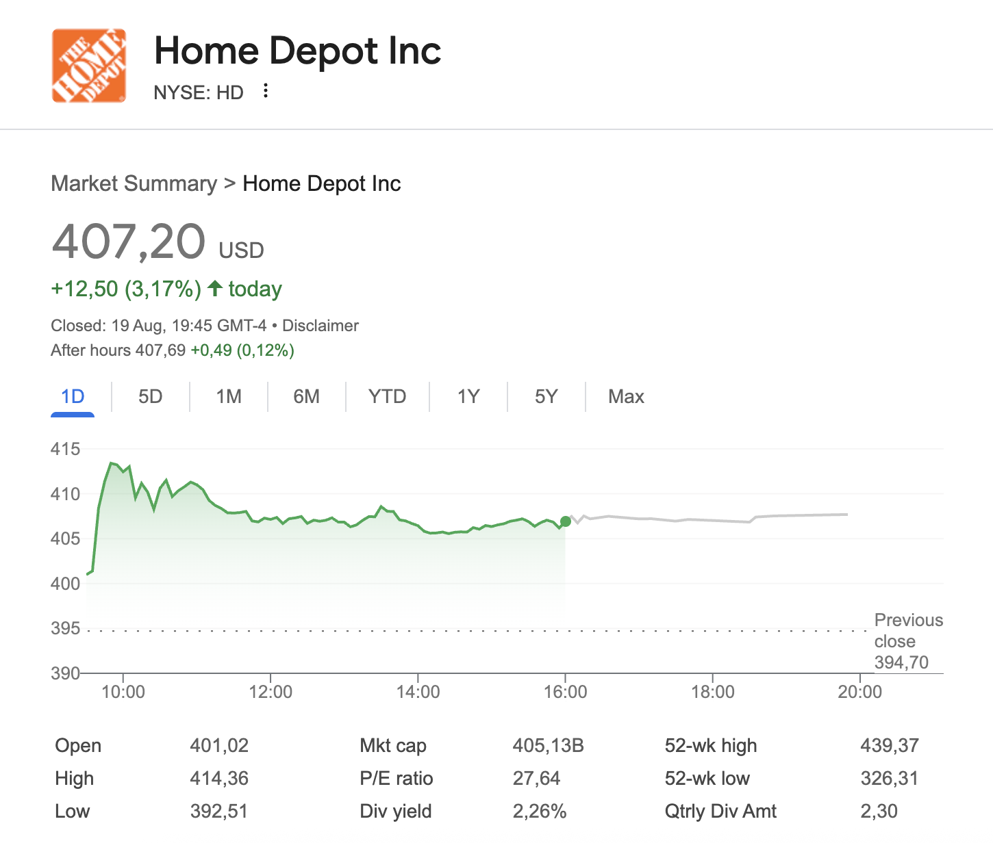Switch to the 5Y time range tab
993x843 pixels.
pos(546,397)
